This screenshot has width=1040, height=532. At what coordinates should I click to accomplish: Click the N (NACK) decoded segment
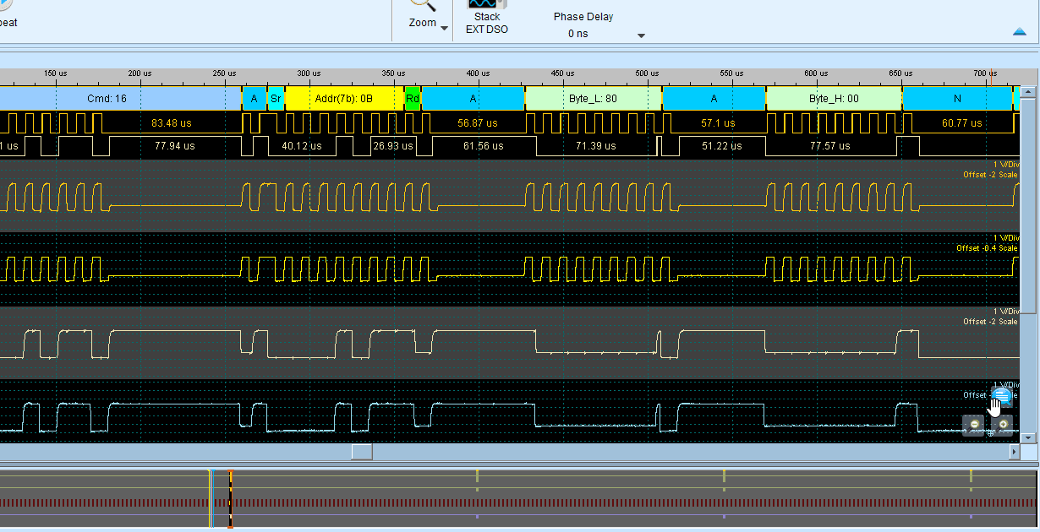point(957,99)
